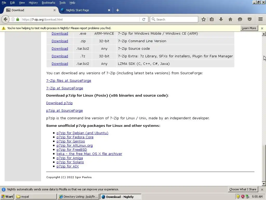Click the vertical scrollbar thumb
Viewport: 266px width, 200px height.
(264, 163)
